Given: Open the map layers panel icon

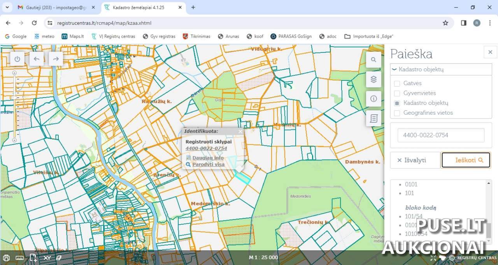Looking at the screenshot, I should click(373, 79).
